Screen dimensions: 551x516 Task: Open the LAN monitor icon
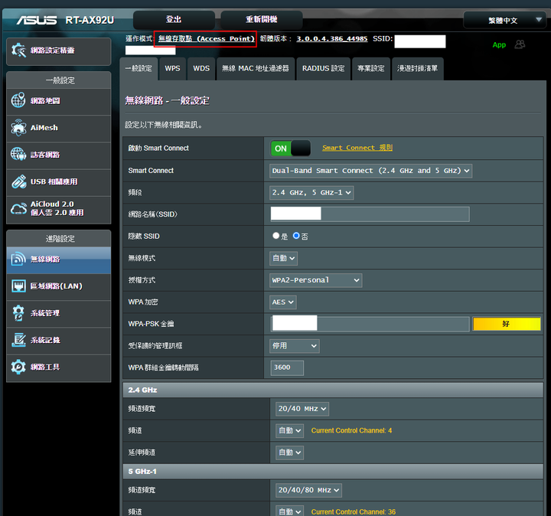coord(18,286)
